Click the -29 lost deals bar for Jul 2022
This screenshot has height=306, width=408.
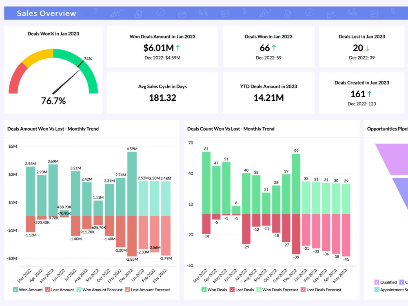coord(246,229)
